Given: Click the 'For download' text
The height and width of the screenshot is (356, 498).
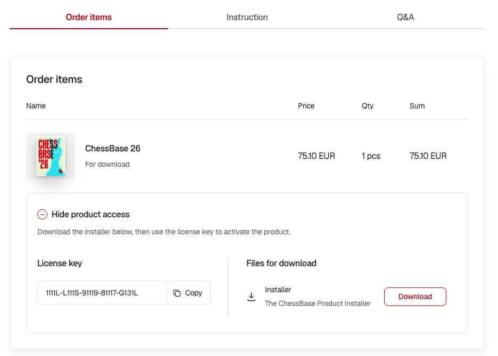Looking at the screenshot, I should click(x=107, y=164).
